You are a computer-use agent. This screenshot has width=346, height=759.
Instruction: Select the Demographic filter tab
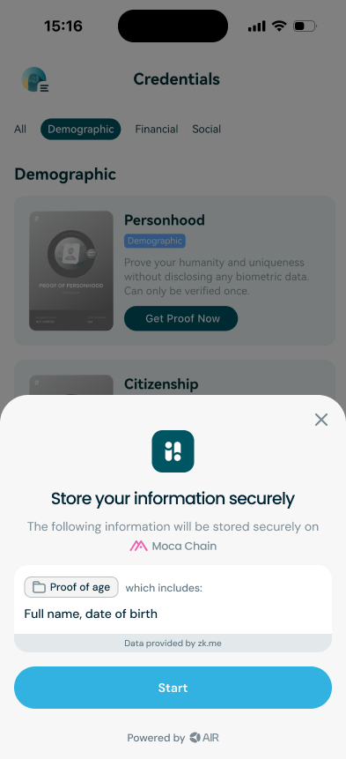(81, 130)
